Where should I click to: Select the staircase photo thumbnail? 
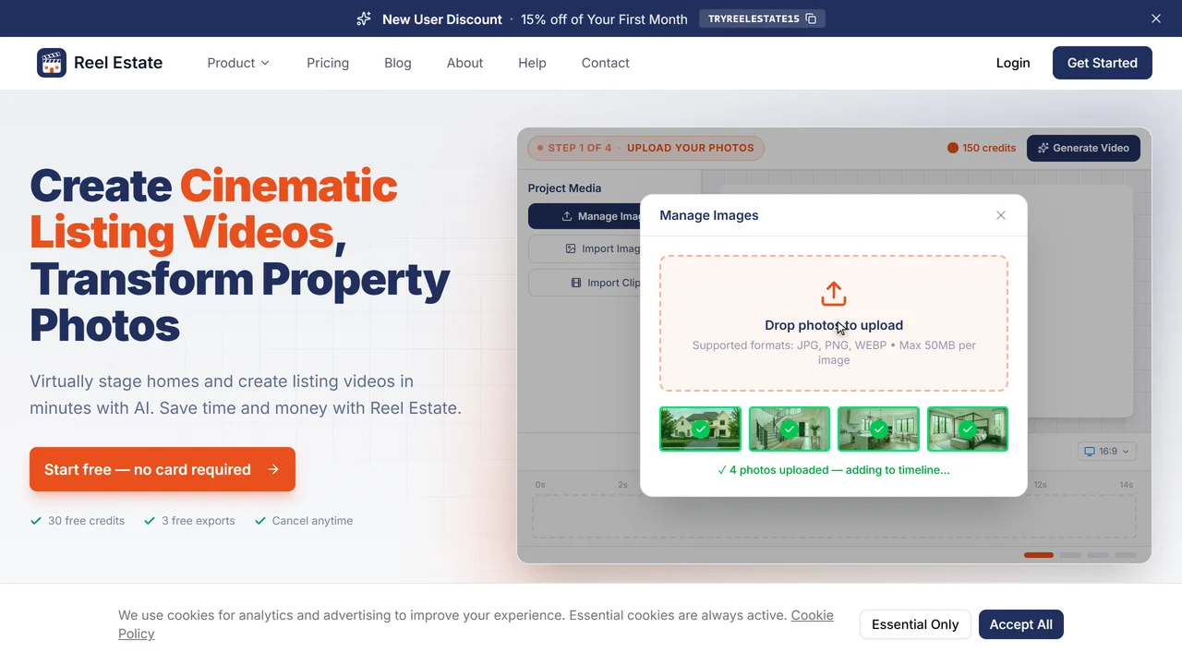point(790,429)
